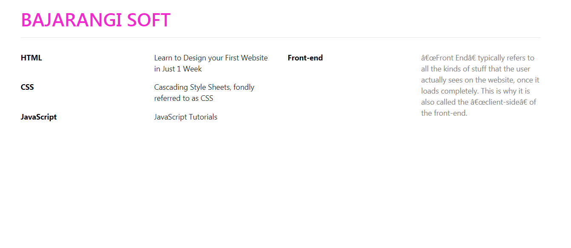The image size is (571, 248).
Task: Select the bold JavaScript term
Action: click(39, 117)
